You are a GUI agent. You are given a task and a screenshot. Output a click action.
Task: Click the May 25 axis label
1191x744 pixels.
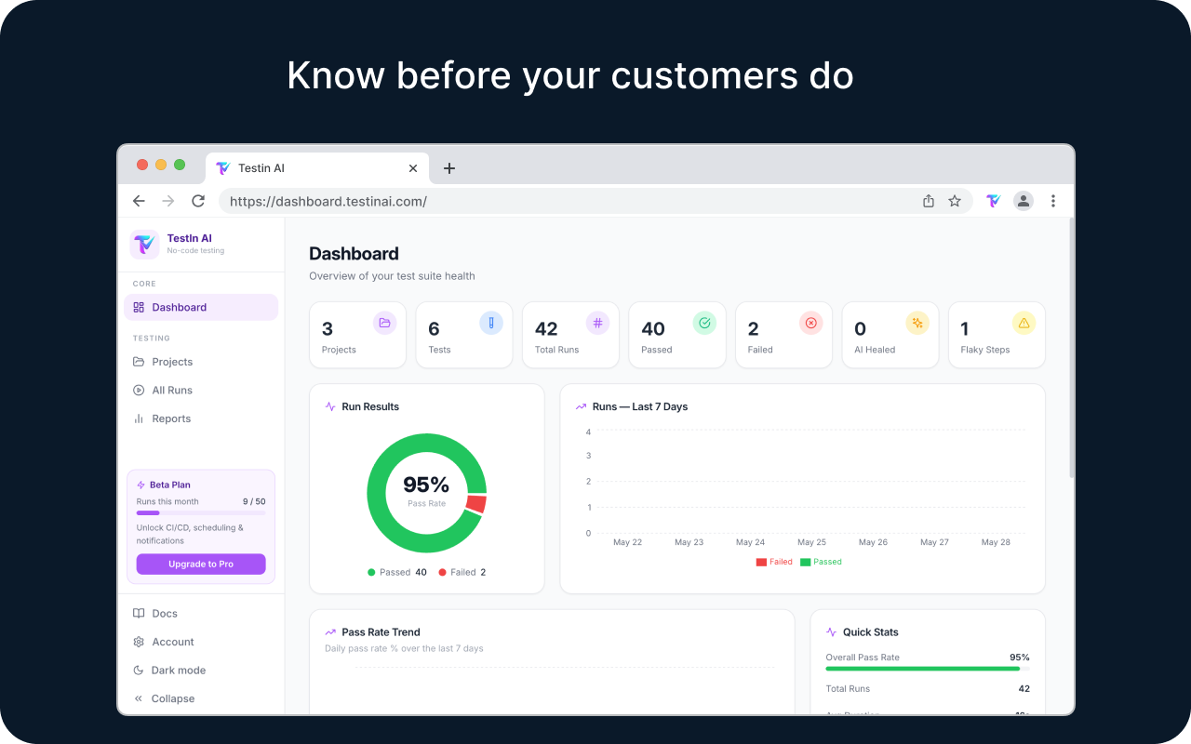tap(811, 542)
